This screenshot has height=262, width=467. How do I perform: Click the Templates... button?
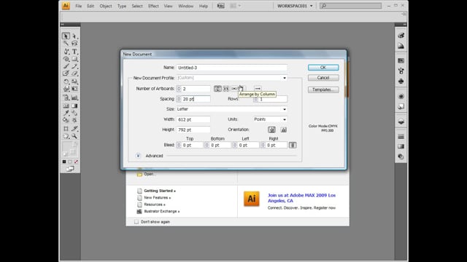click(x=323, y=90)
